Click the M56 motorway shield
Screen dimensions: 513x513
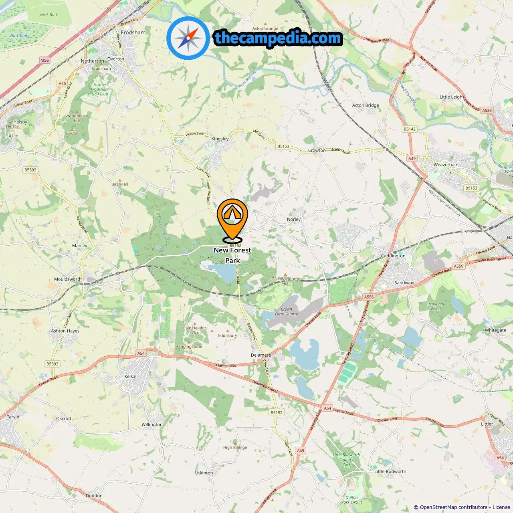coord(44,61)
